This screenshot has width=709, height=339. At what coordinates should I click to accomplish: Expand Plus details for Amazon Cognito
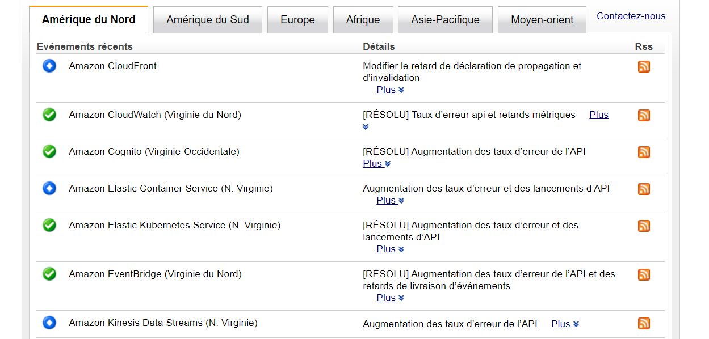(x=377, y=163)
